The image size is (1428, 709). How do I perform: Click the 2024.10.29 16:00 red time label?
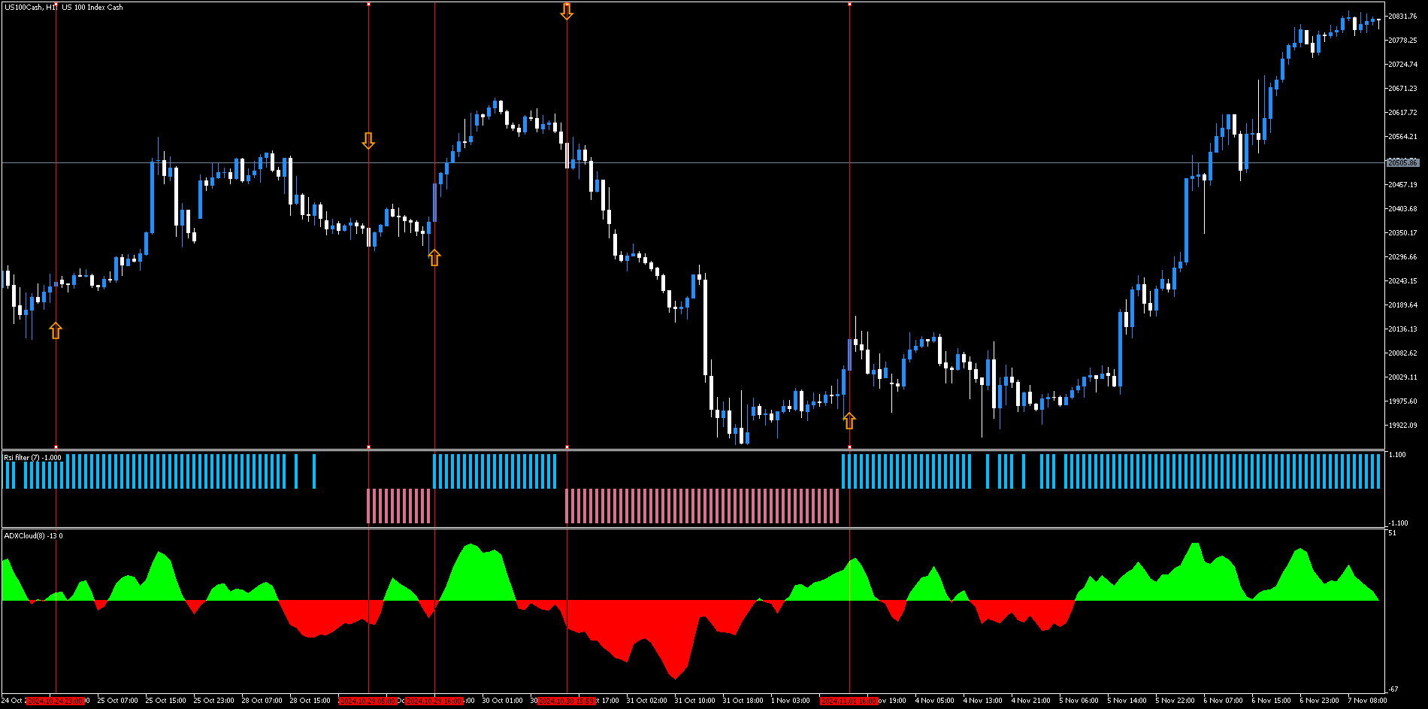[x=434, y=701]
